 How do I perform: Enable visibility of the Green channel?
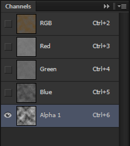[x=8, y=70]
